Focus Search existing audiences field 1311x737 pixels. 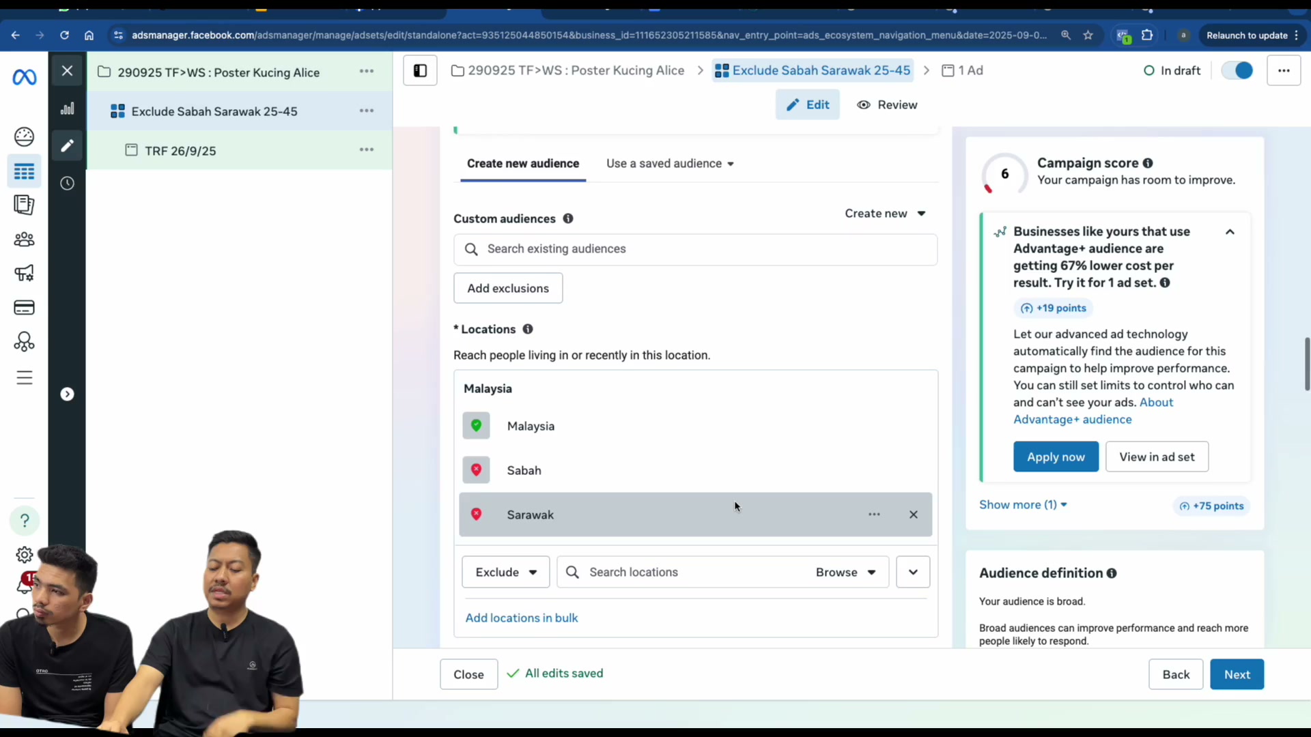[695, 250]
